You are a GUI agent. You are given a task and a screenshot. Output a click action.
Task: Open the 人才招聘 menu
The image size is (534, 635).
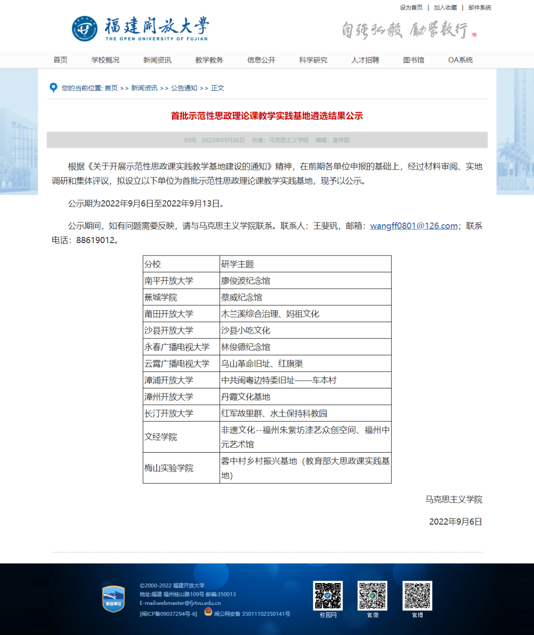365,60
